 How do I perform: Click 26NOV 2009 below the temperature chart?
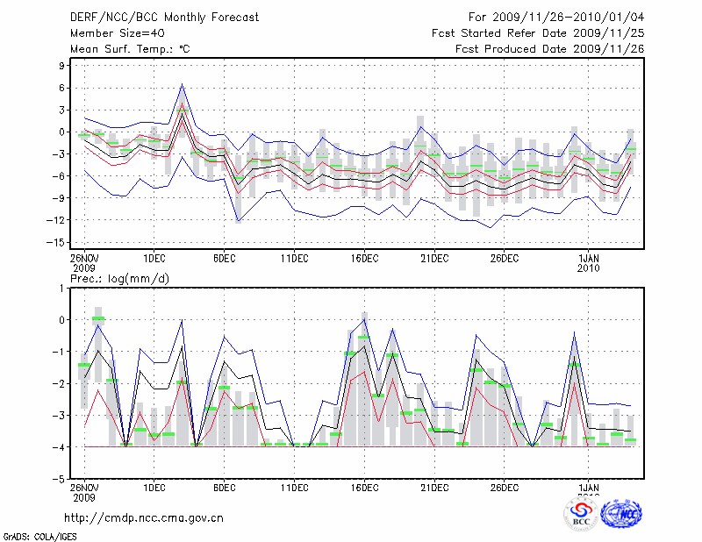(x=84, y=263)
